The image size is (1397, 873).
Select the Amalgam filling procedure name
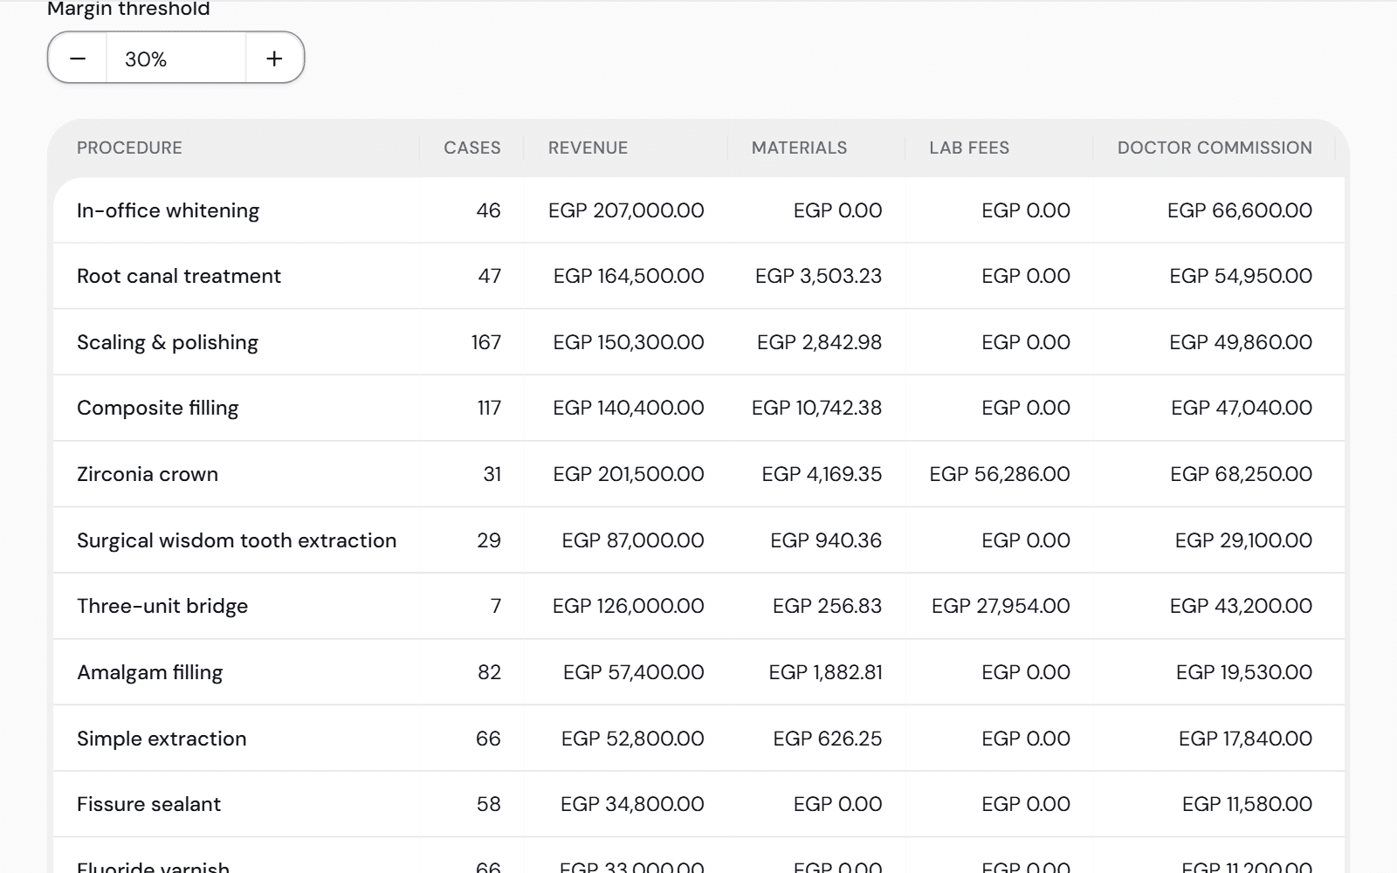[x=149, y=672]
